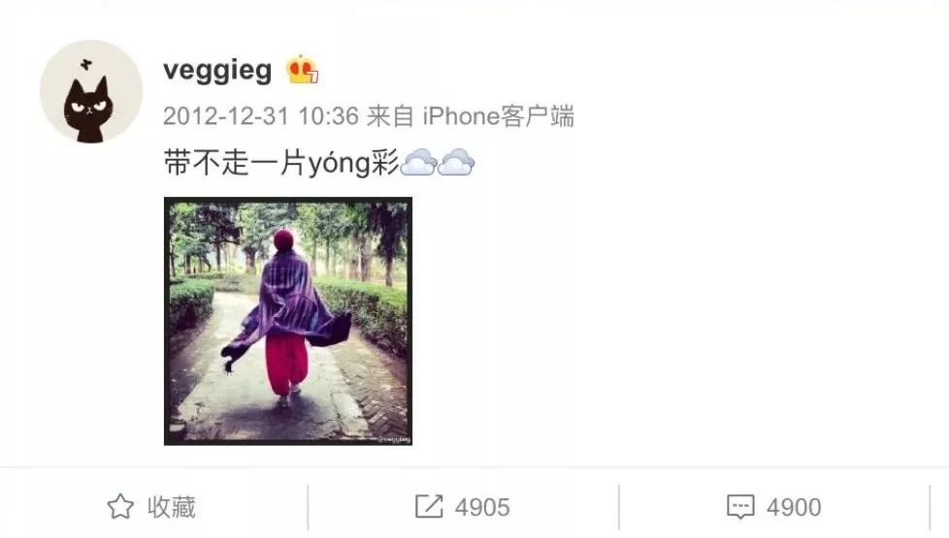Click the first cloud emoji

pyautogui.click(x=418, y=162)
